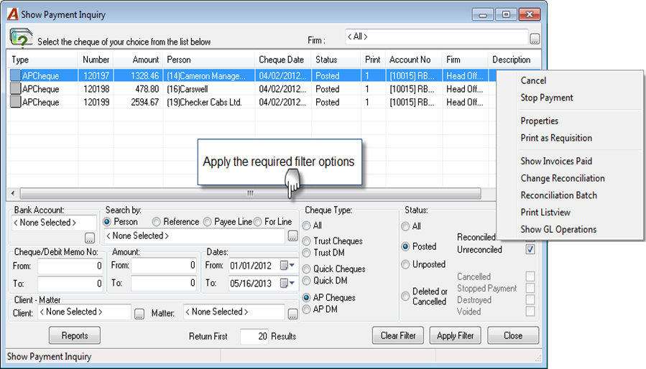
Task: Select AP Cheques type
Action: click(307, 297)
